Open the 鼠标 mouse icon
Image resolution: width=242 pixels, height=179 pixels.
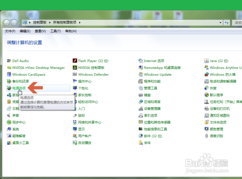tap(75, 115)
